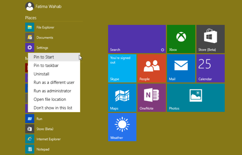The image size is (242, 155).
Task: Click the Run icon in the list
Action: 30,119
